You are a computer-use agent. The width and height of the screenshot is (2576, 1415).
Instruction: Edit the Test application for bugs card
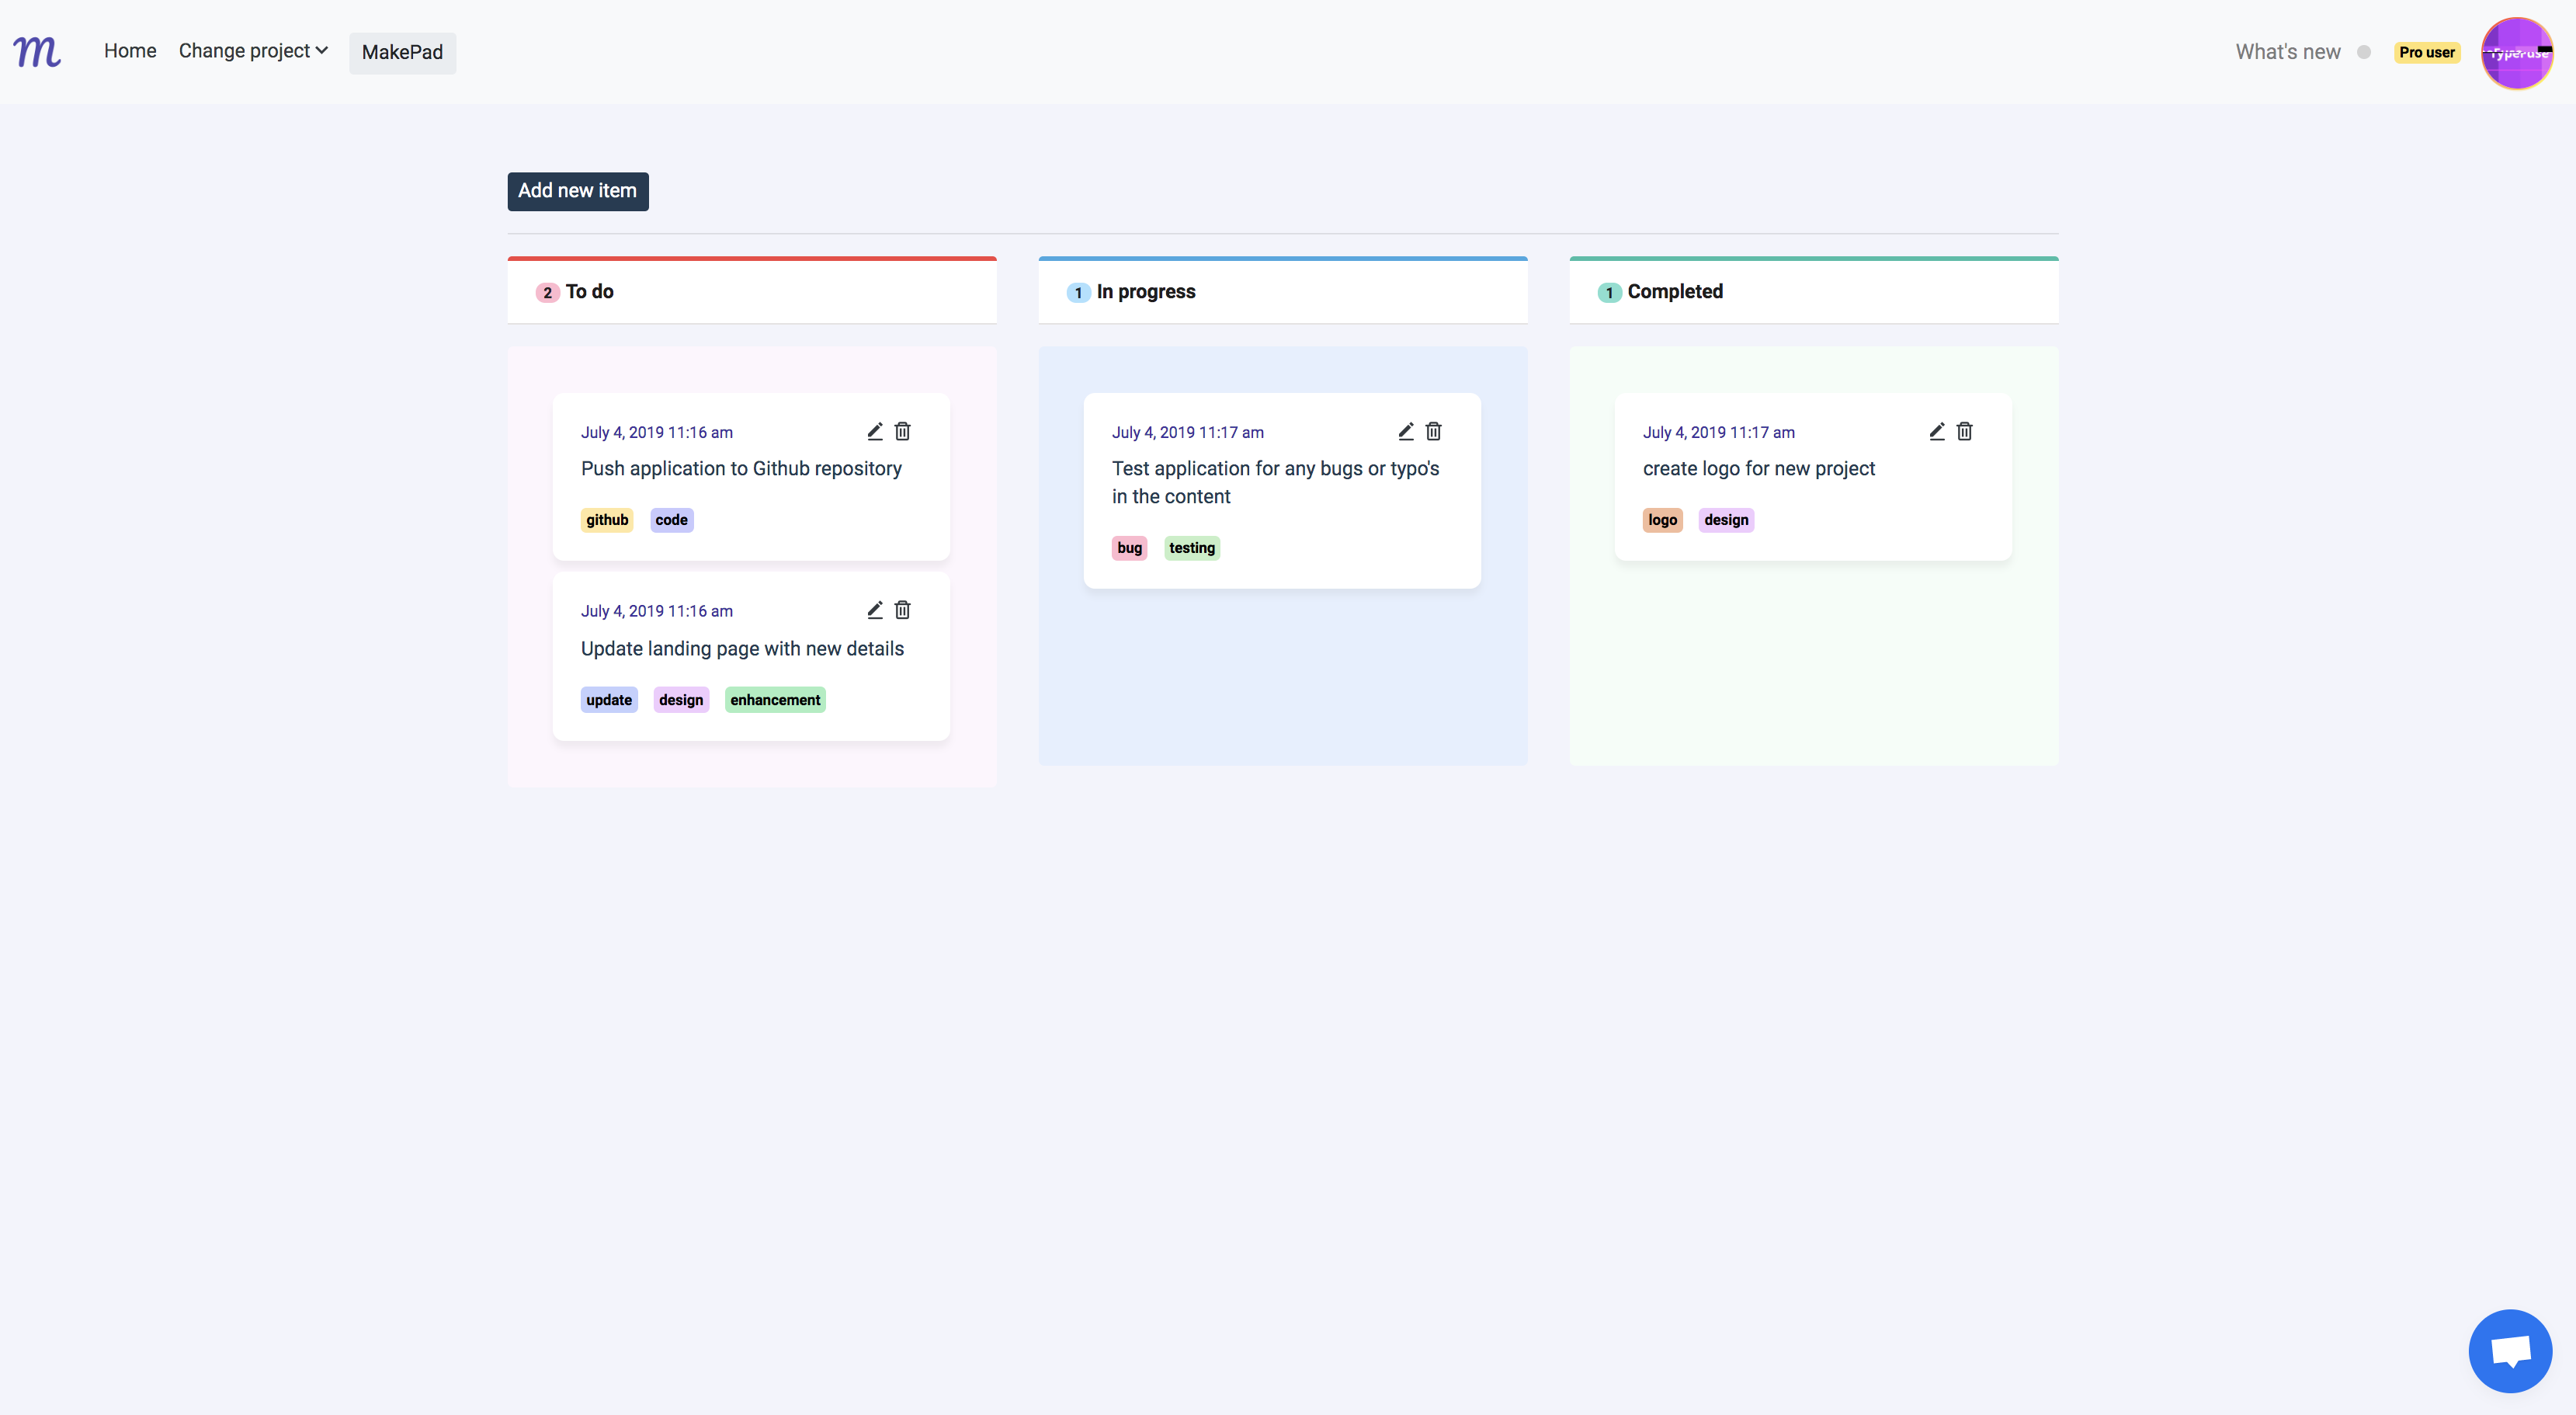pyautogui.click(x=1405, y=431)
